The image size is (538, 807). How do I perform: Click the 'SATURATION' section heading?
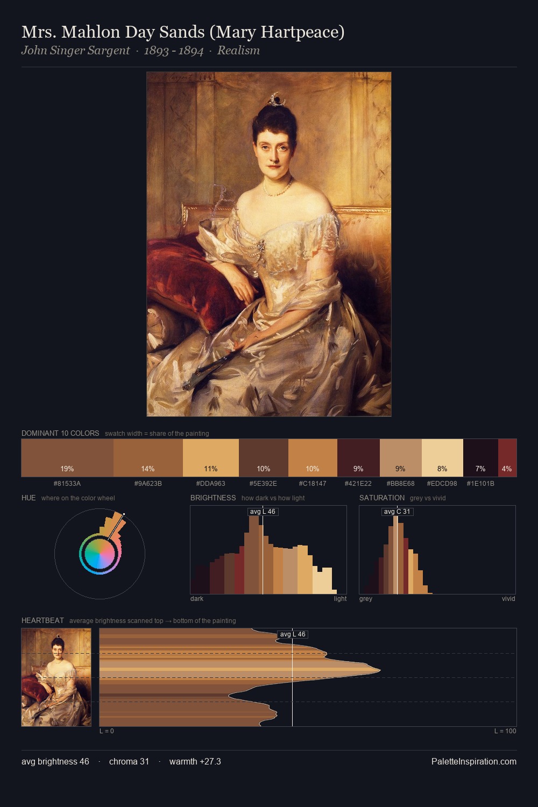[x=382, y=498]
